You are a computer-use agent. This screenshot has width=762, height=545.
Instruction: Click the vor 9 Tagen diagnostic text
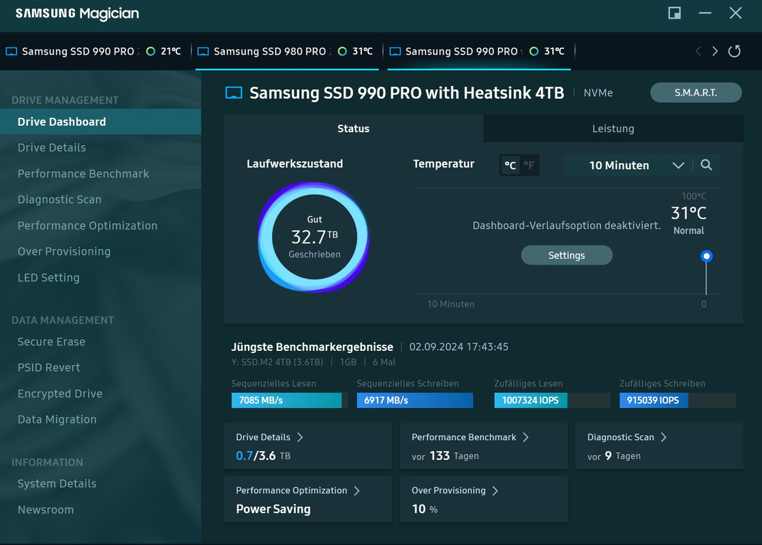614,456
